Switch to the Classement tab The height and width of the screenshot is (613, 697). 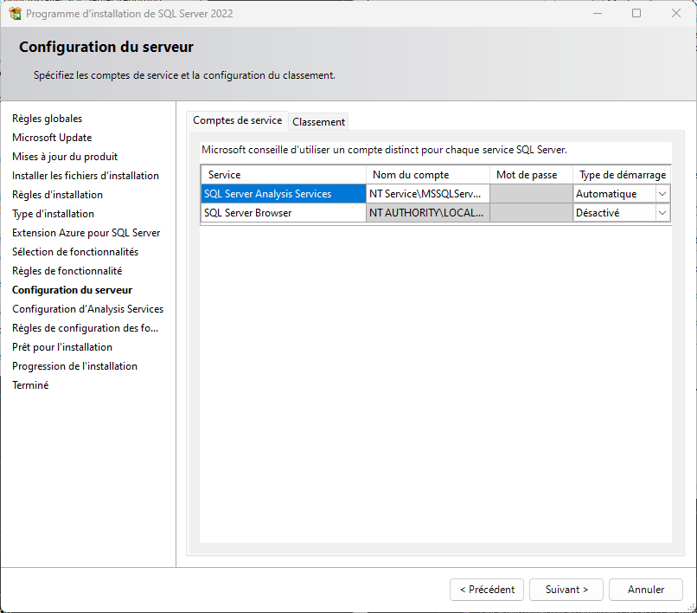click(x=318, y=122)
